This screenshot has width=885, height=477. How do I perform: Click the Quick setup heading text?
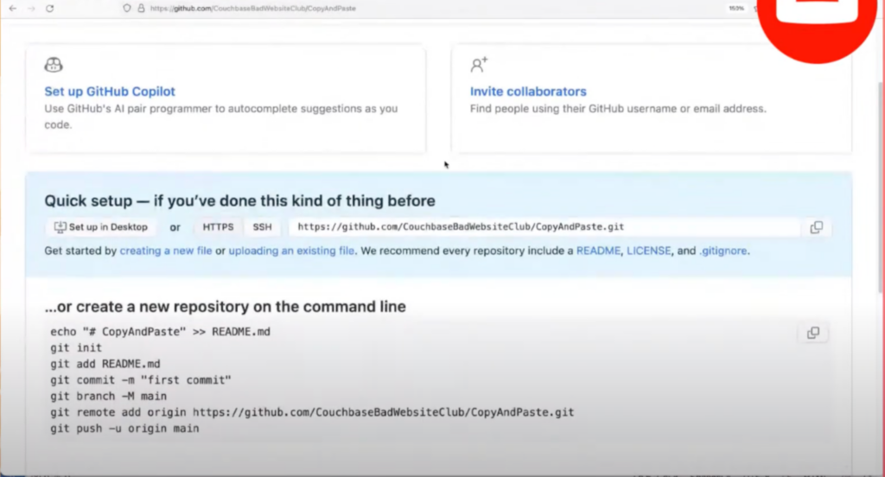[x=240, y=201]
